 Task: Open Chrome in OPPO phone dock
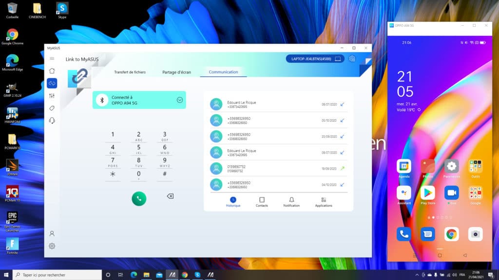coord(452,234)
